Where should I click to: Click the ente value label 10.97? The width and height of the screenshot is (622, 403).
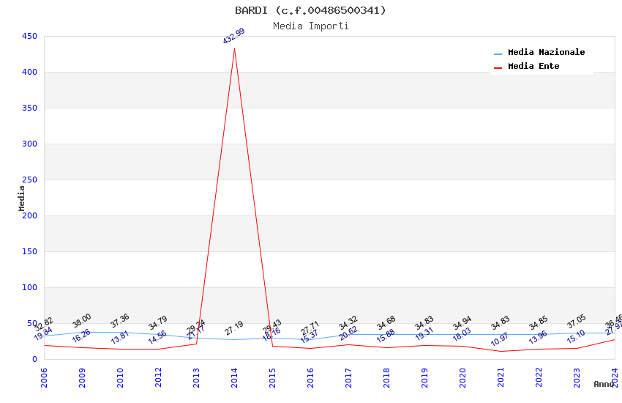[500, 339]
